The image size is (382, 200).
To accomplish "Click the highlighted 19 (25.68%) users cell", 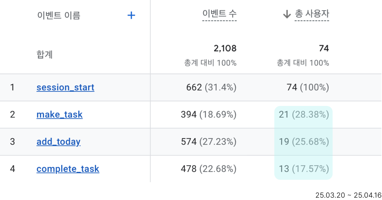I will (304, 142).
